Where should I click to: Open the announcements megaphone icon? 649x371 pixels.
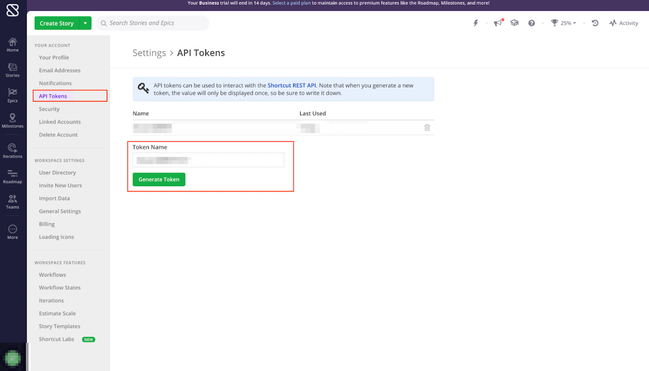pyautogui.click(x=498, y=23)
